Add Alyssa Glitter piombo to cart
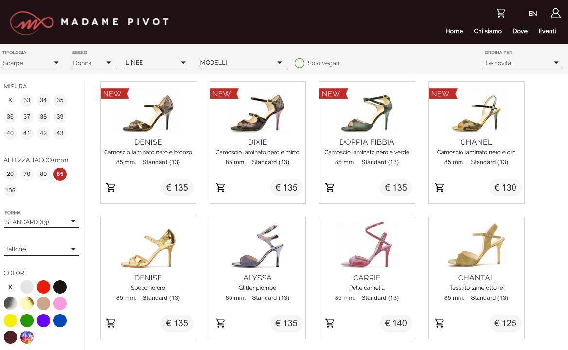 [x=220, y=323]
